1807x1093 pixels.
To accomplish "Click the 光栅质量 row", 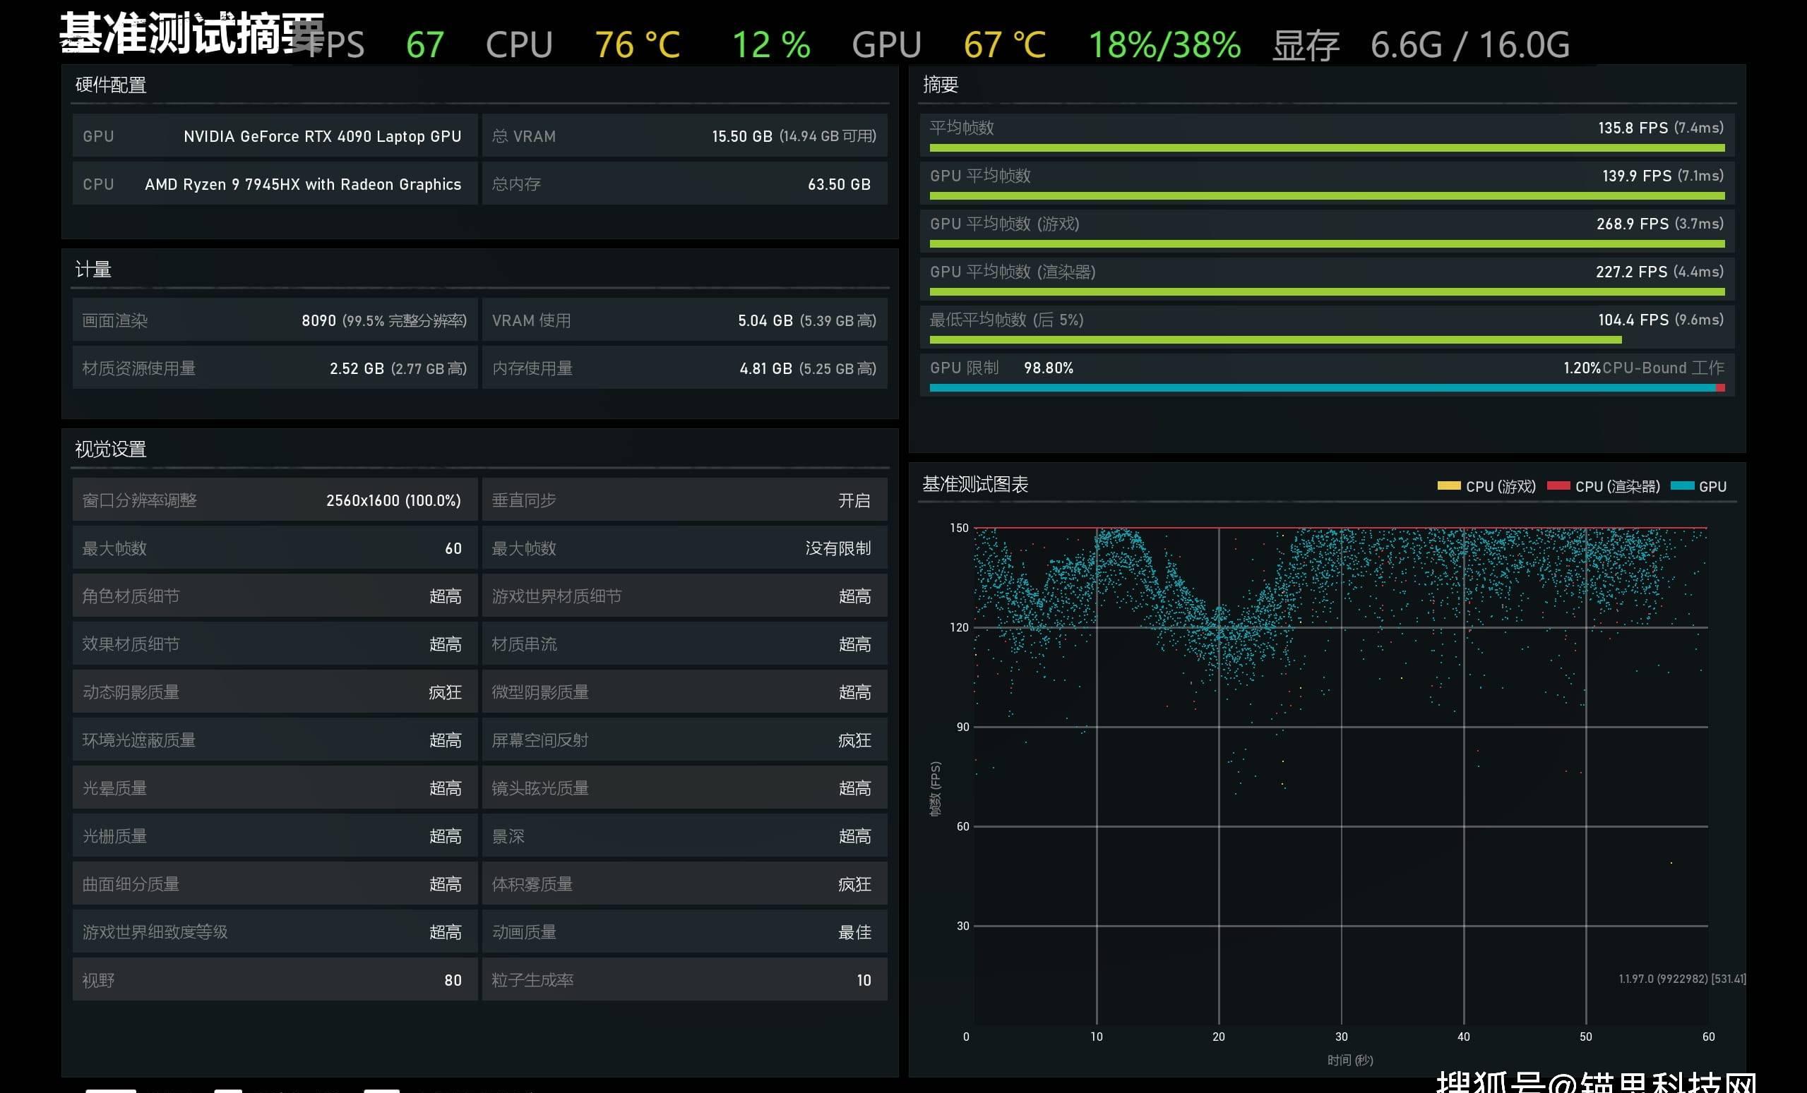I will click(275, 835).
